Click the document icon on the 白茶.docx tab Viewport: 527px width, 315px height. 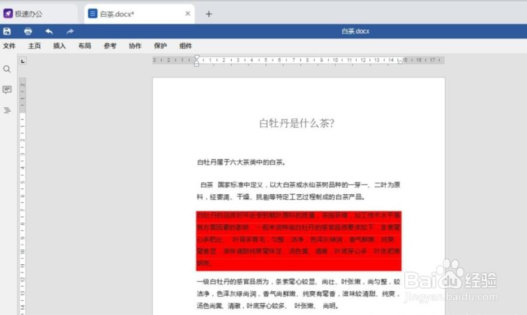coord(93,13)
